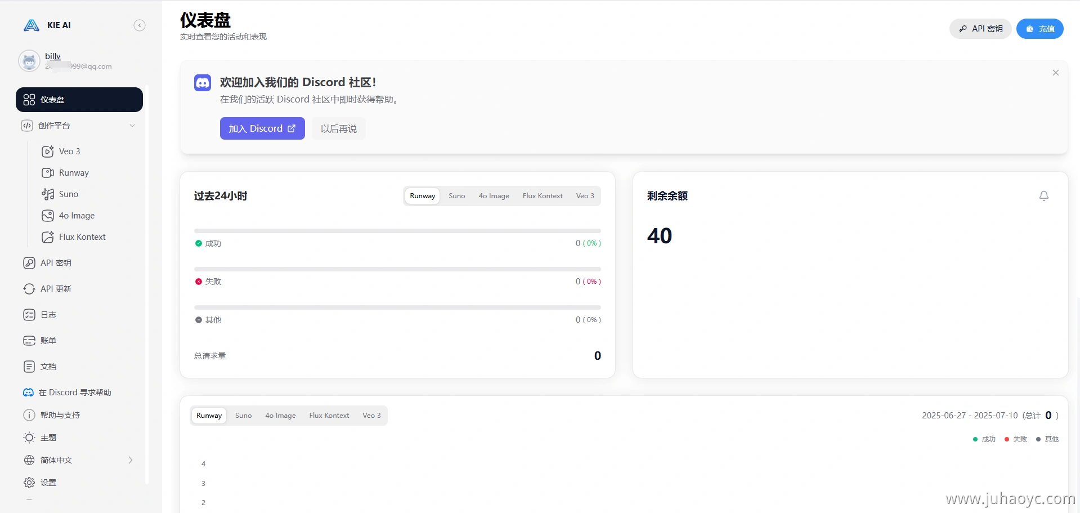Expand the 简体中文 language chevron
Screen dimensions: 1080x513
(131, 460)
